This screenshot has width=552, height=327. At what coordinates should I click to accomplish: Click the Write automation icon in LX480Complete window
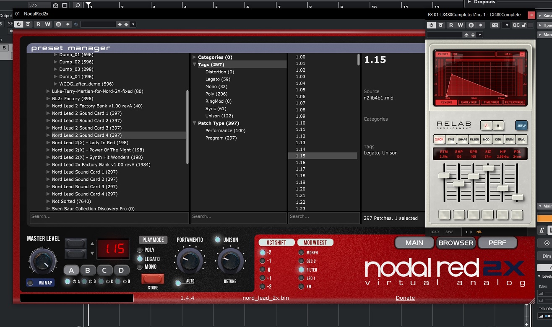461,25
